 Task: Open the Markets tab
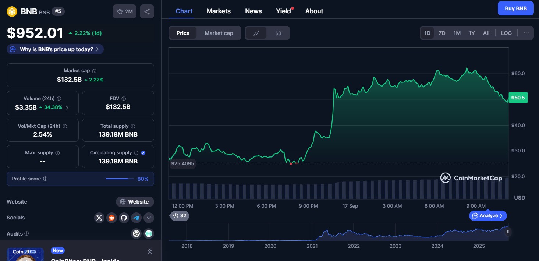pyautogui.click(x=219, y=11)
